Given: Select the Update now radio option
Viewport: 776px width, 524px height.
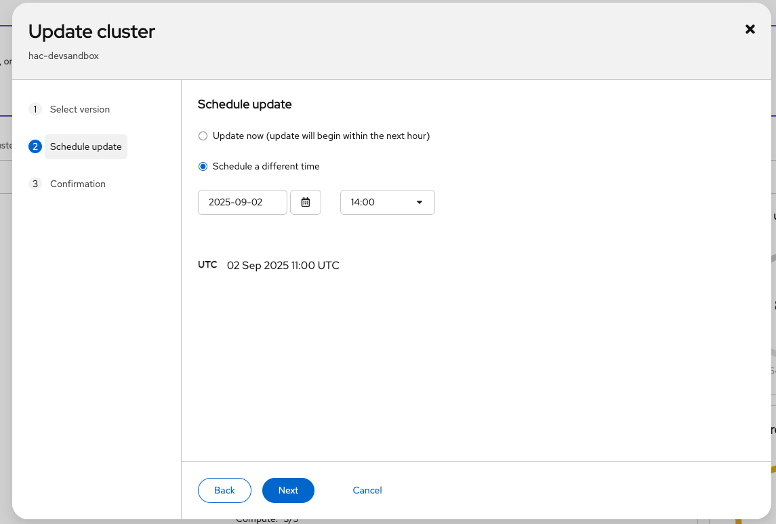Looking at the screenshot, I should [x=203, y=136].
